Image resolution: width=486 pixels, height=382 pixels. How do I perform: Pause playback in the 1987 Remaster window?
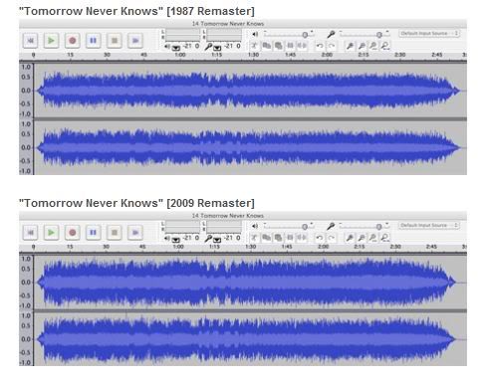(x=94, y=41)
